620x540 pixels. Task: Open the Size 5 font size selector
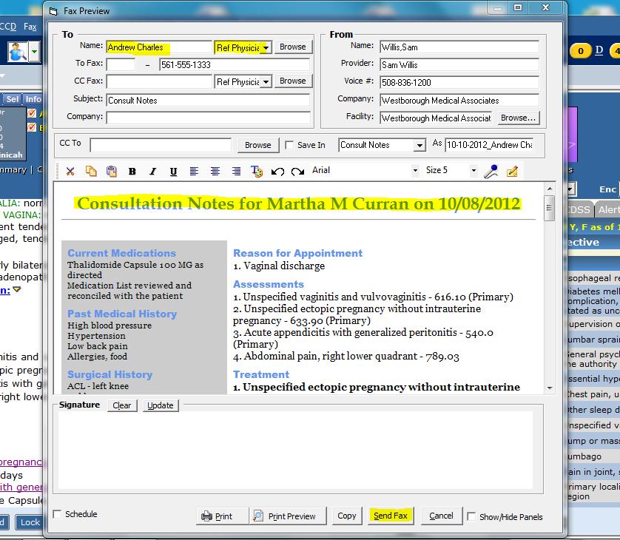point(473,170)
